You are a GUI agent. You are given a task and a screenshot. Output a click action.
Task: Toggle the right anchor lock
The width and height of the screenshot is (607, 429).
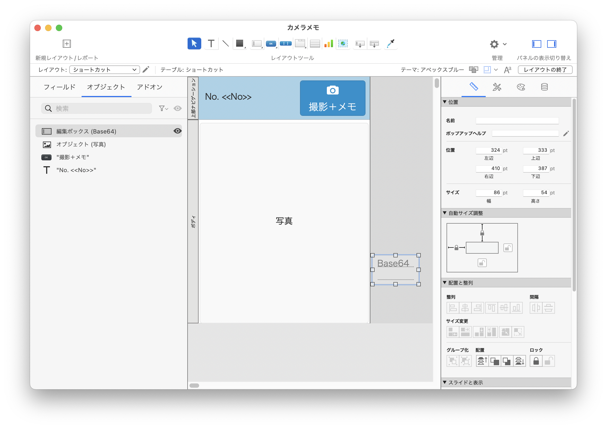coord(508,248)
